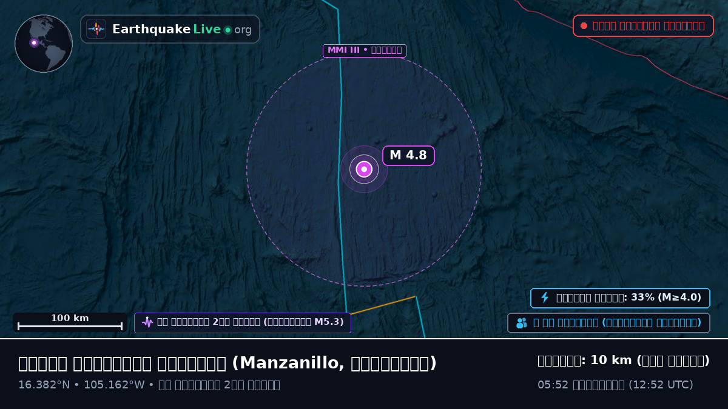Click the depth value '10 km'
The image size is (728, 409).
(x=611, y=361)
